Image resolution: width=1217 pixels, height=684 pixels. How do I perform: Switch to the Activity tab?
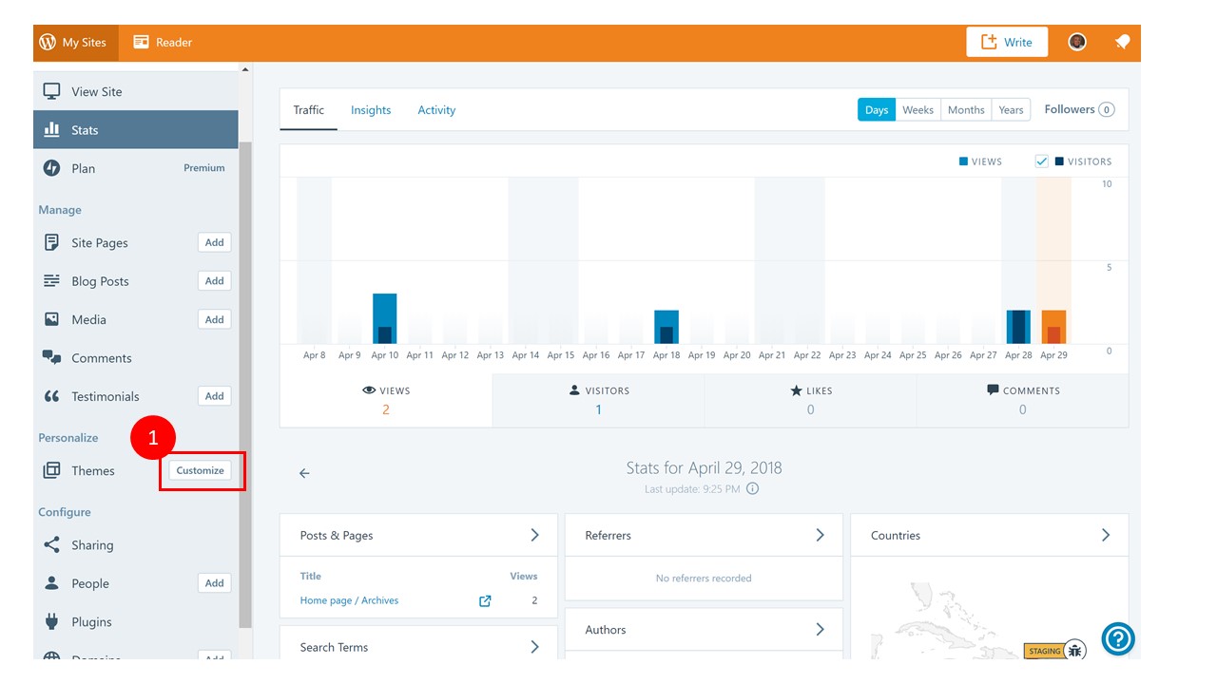(436, 110)
